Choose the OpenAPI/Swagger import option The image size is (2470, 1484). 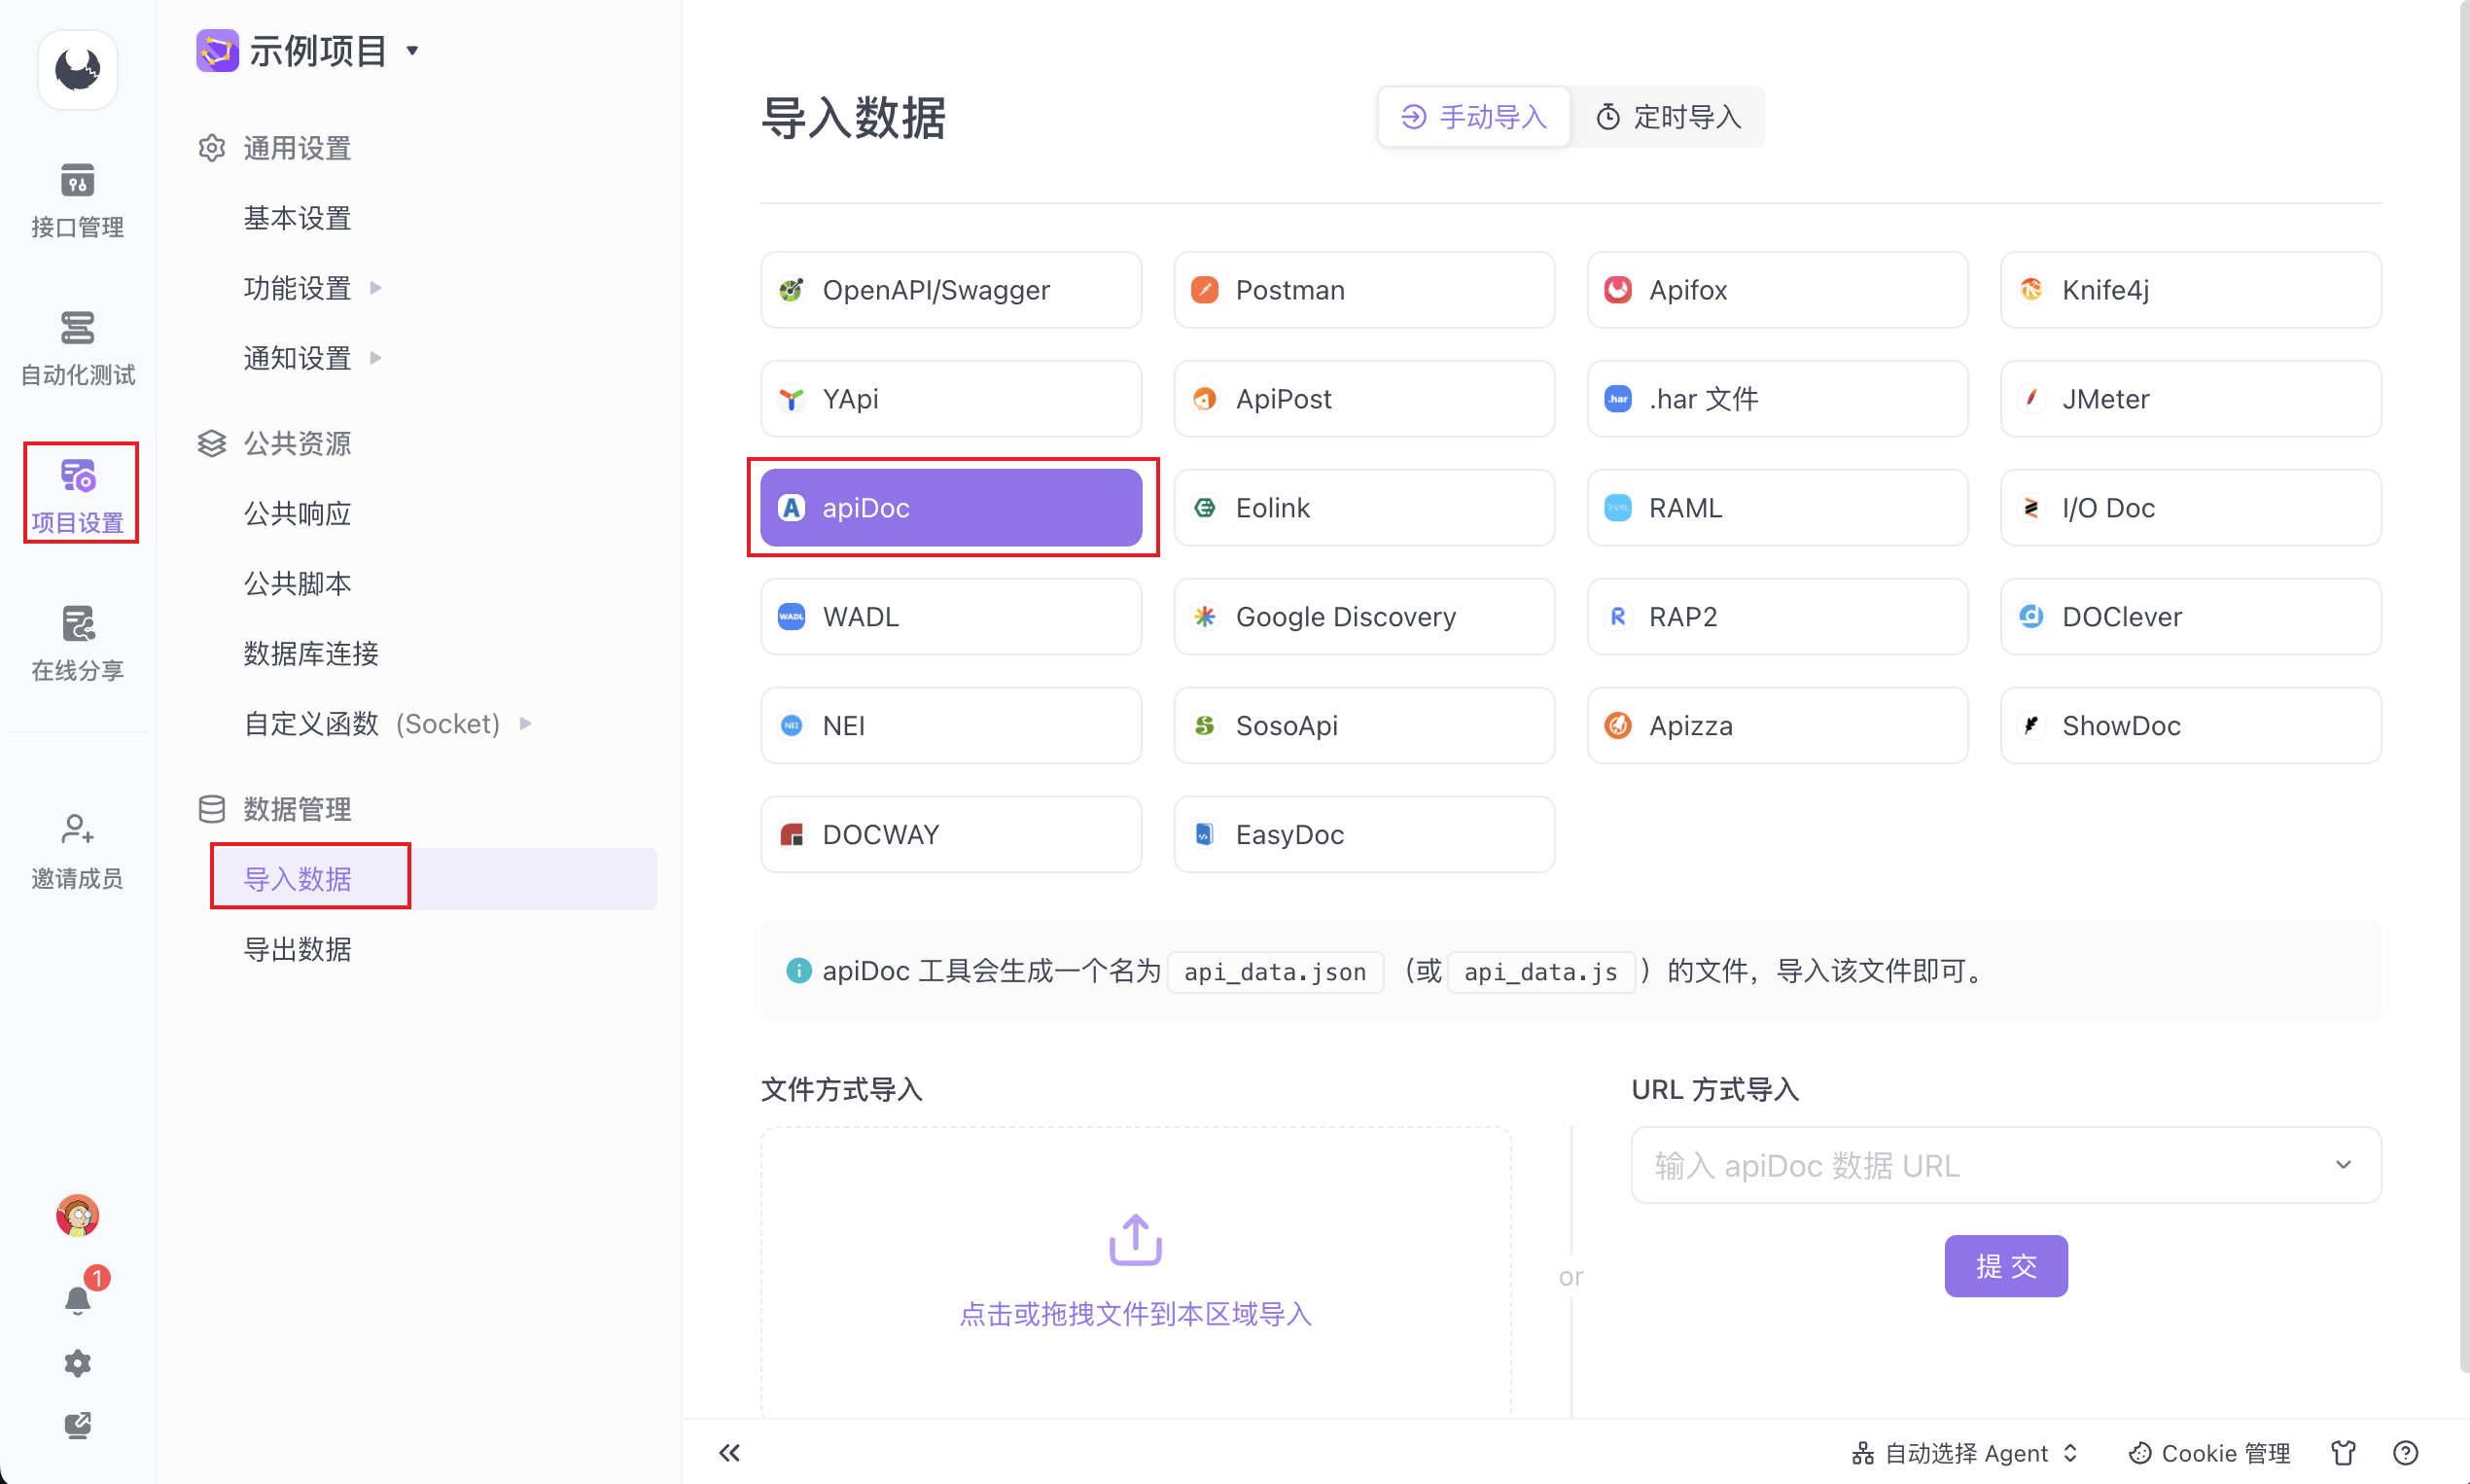coord(950,290)
